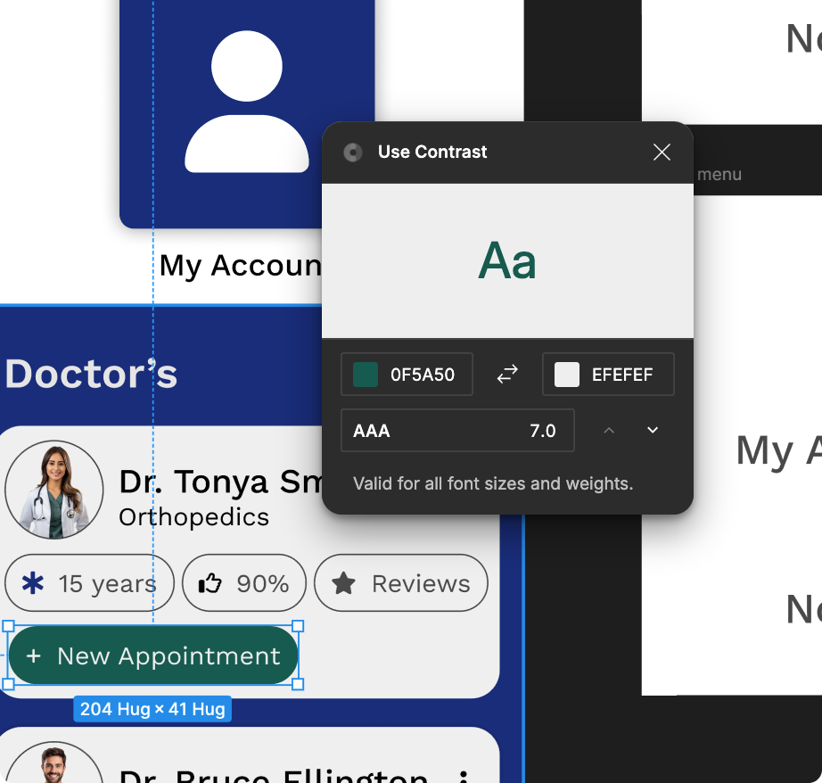Select the New Appointment button
Viewport: 822px width, 783px height.
[x=153, y=655]
